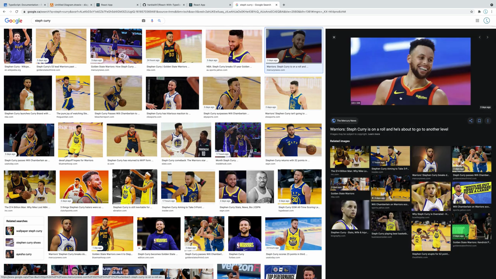Start voice search with microphone icon

[152, 21]
